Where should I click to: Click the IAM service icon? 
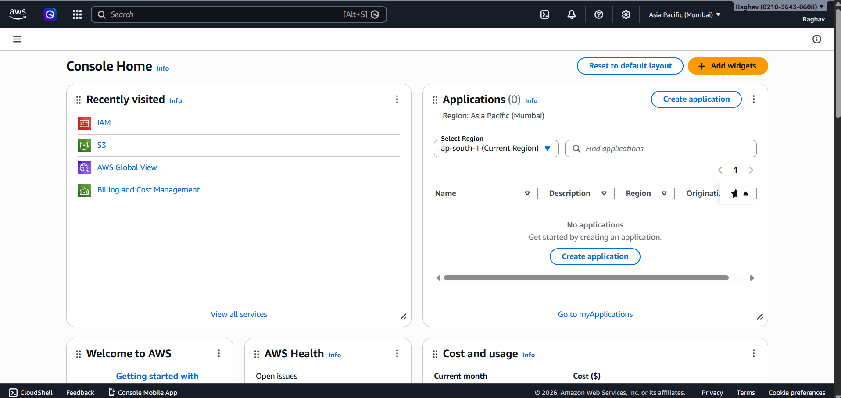[84, 123]
